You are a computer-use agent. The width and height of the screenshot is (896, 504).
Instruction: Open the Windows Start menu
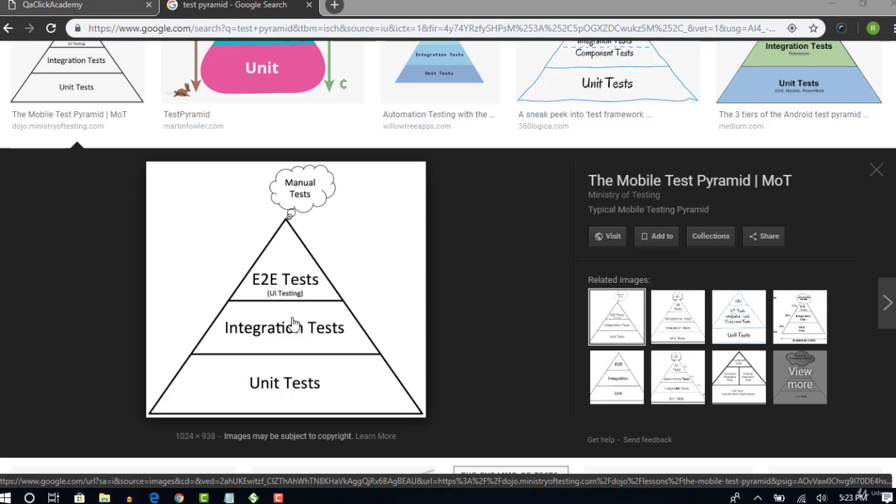7,498
